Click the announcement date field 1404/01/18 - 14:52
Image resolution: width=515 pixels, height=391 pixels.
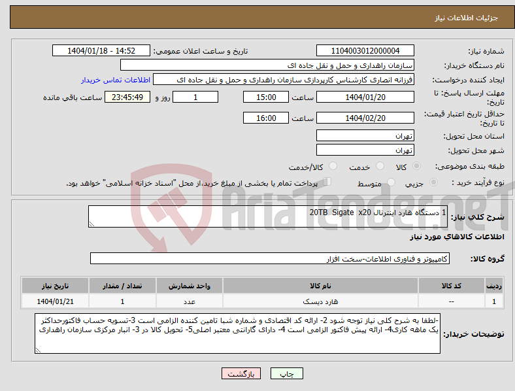pyautogui.click(x=101, y=50)
